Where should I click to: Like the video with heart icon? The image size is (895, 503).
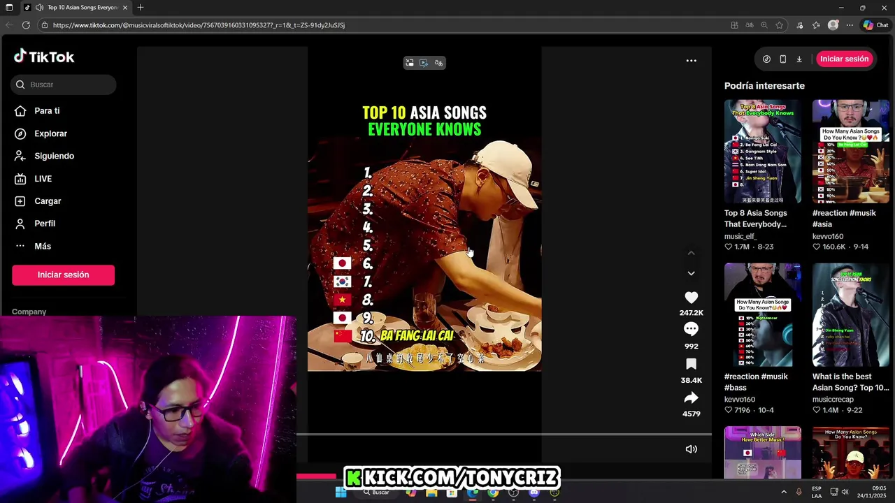pyautogui.click(x=691, y=298)
